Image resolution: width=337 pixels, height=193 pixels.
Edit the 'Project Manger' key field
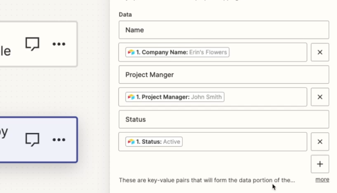coord(224,75)
